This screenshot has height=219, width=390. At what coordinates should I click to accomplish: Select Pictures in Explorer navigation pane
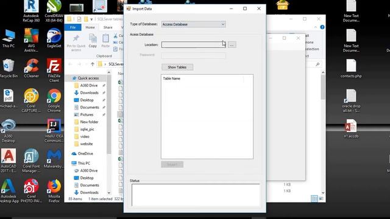pos(87,115)
